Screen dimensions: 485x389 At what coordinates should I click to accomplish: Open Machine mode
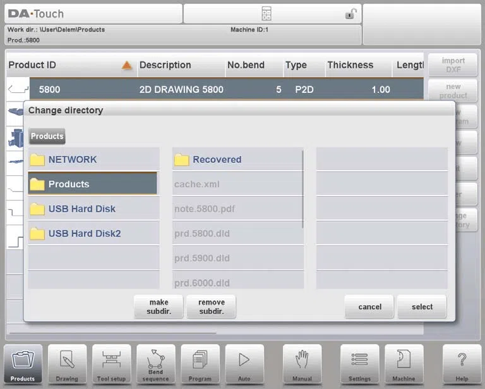coord(404,364)
